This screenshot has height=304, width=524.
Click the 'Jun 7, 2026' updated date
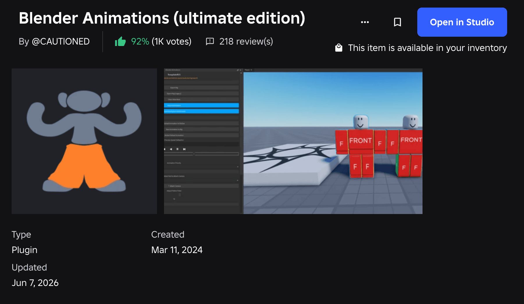click(x=35, y=283)
